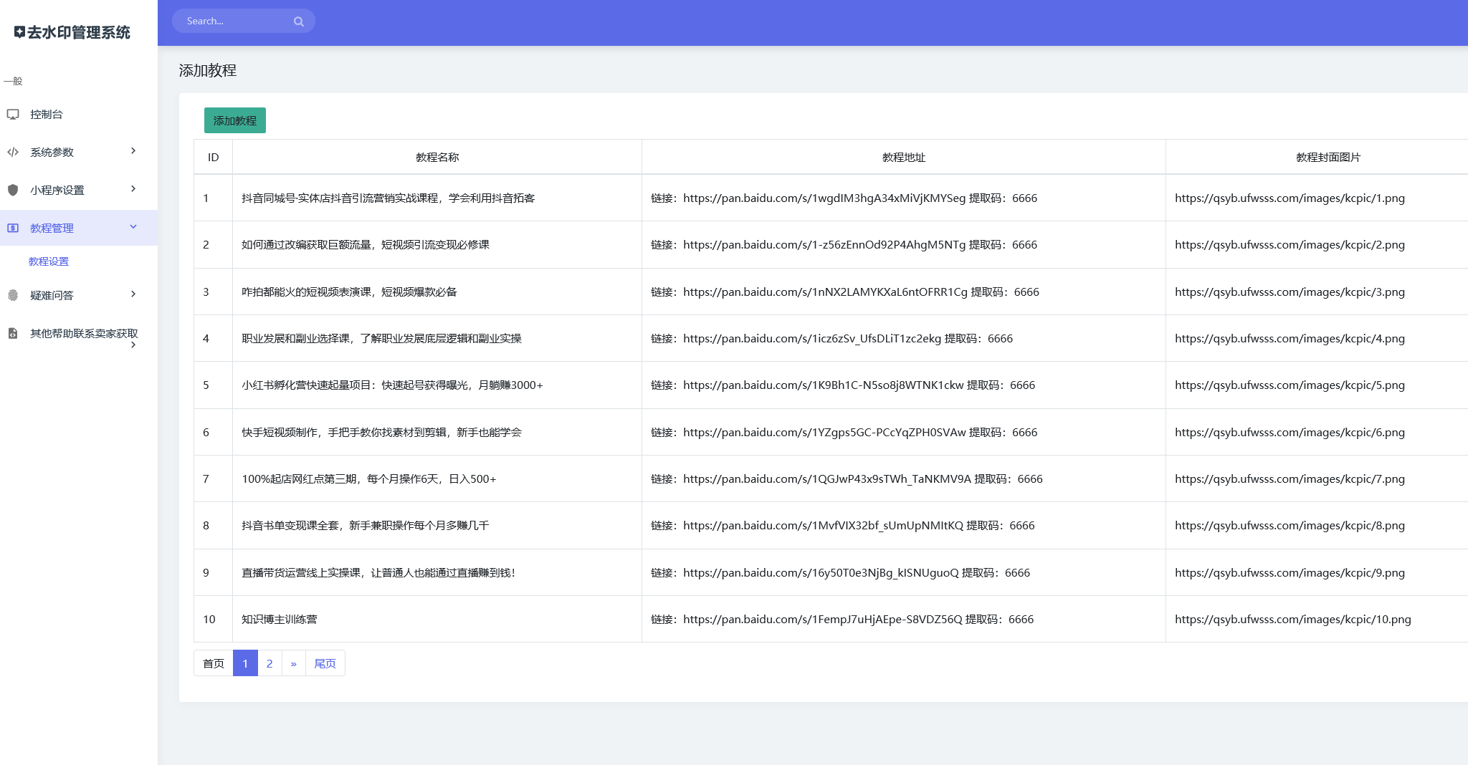Open the 控制台 menu entry

(x=46, y=113)
